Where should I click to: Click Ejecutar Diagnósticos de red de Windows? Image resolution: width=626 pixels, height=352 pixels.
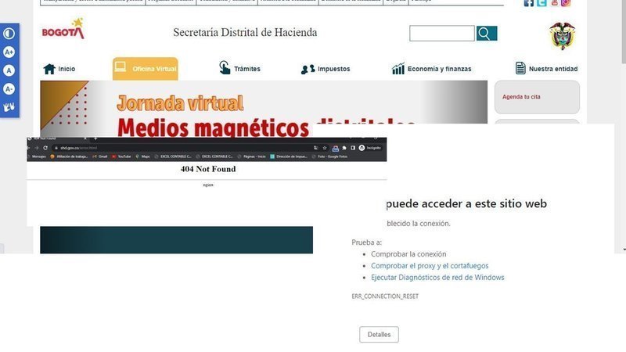tap(437, 278)
